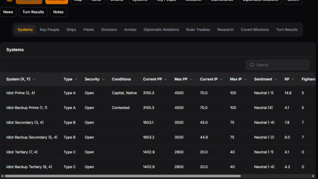
Task: Open the Armies sub-tab
Action: click(130, 30)
